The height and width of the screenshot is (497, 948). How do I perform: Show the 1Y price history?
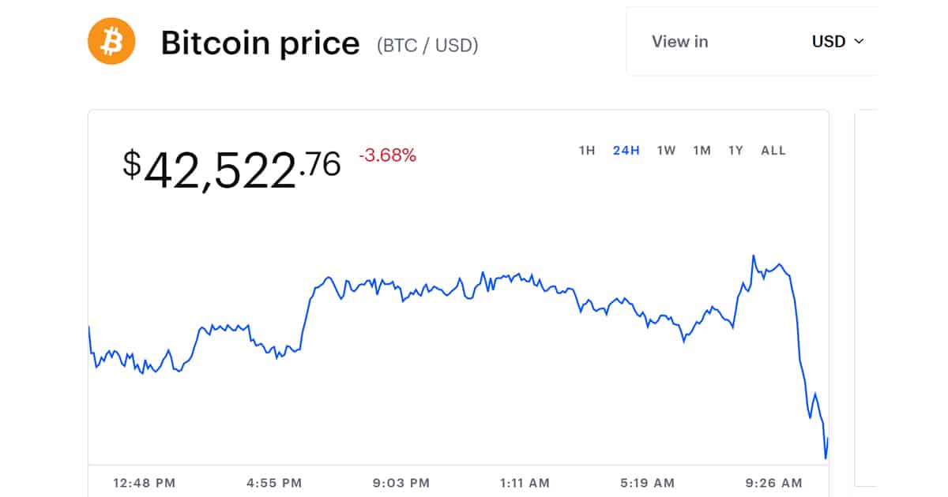coord(735,151)
